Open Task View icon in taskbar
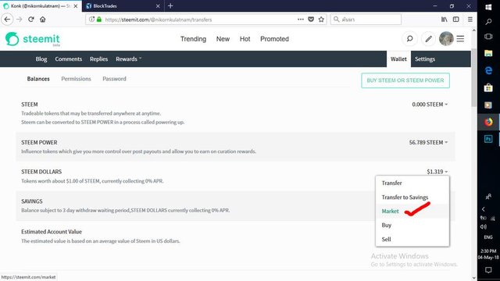500x281 pixels. (x=488, y=37)
